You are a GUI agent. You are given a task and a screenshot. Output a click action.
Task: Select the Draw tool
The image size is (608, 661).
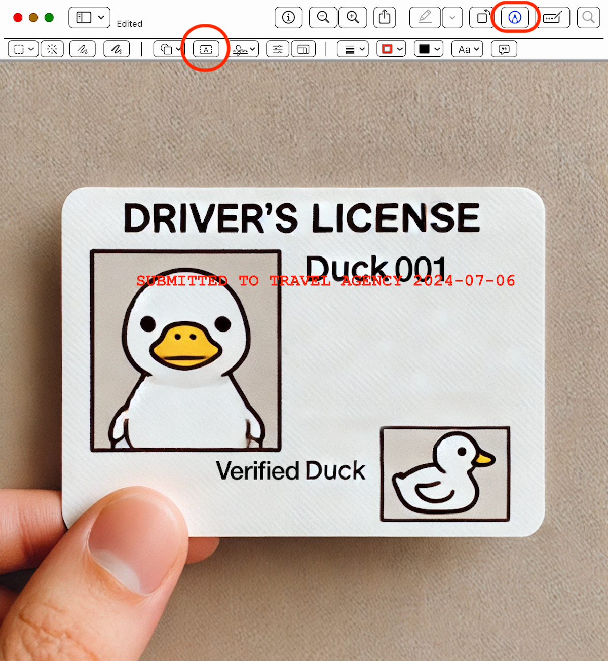pyautogui.click(x=116, y=49)
